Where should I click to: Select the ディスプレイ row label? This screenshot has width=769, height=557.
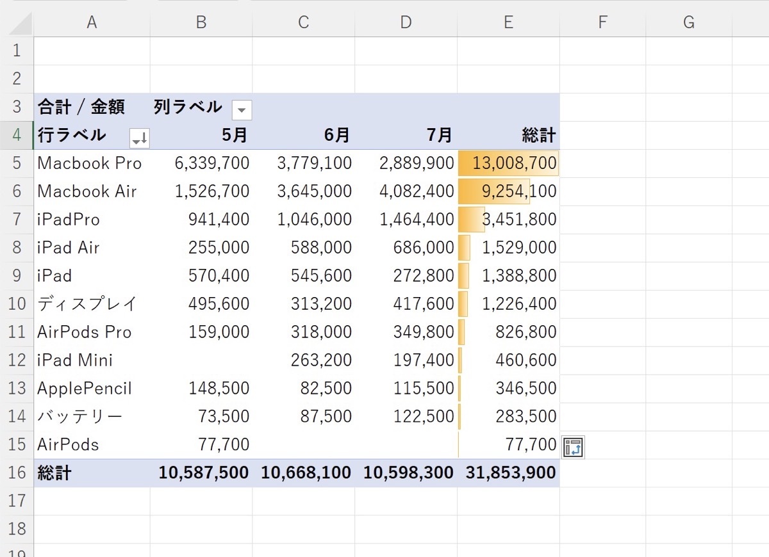coord(92,304)
